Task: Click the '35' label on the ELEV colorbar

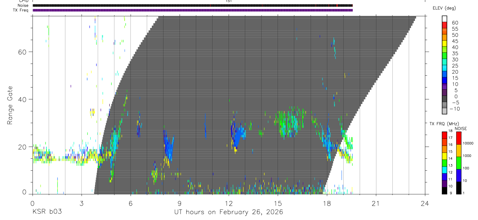Action: click(454, 54)
